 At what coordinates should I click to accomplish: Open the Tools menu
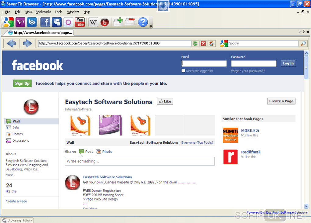coord(59,12)
